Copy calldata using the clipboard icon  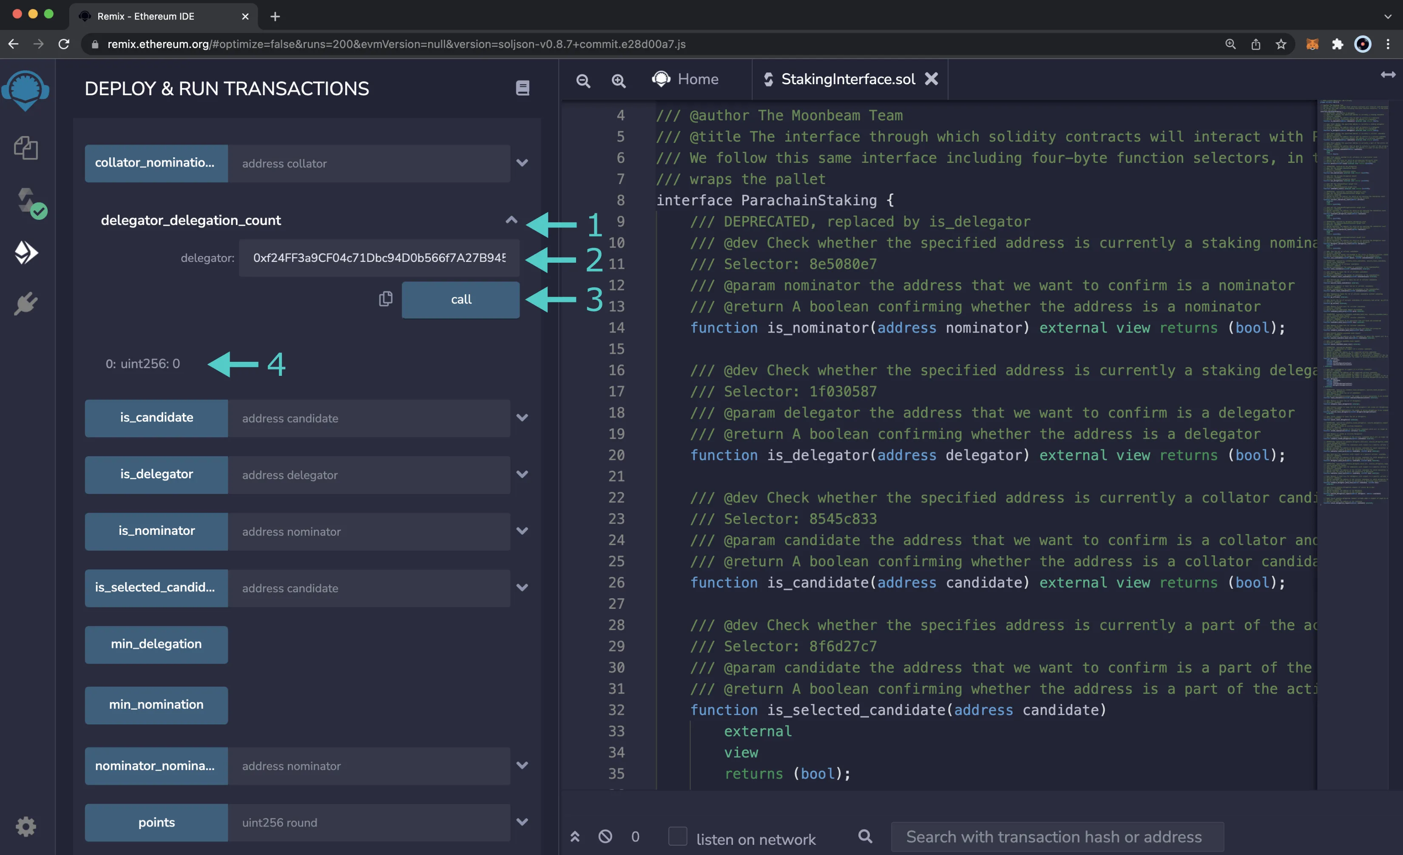[x=386, y=299]
